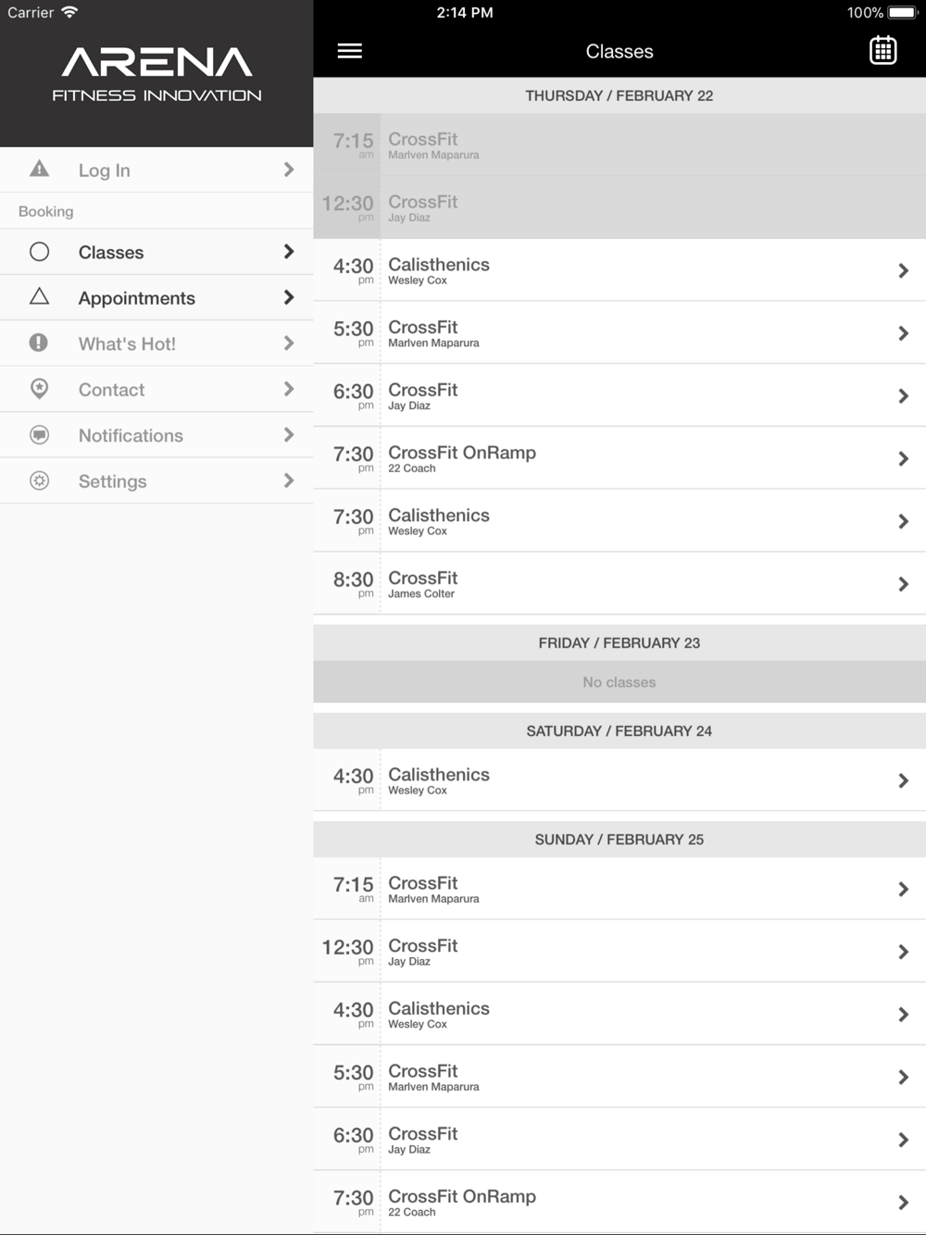This screenshot has height=1235, width=926.
Task: Open Thursday 4:30 pm Calisthenics class
Action: click(x=619, y=269)
